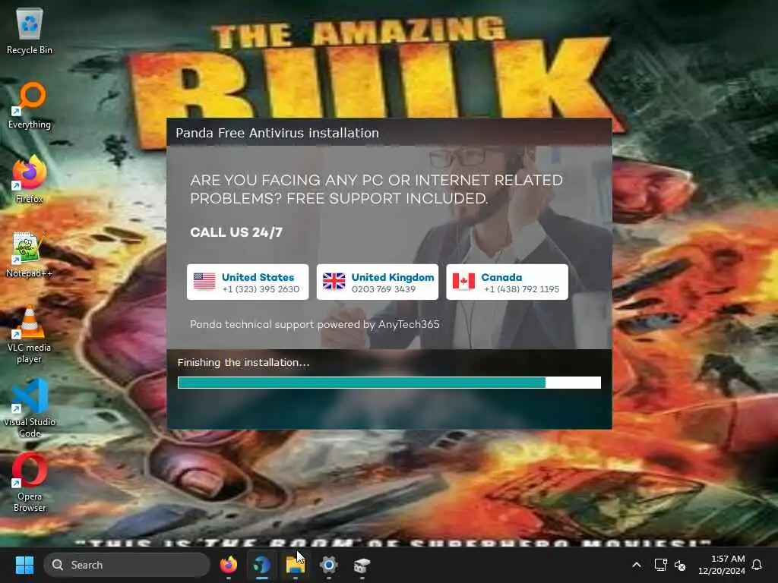Screen dimensions: 778x583
Task: Click the muted volume tray icon
Action: coord(680,565)
